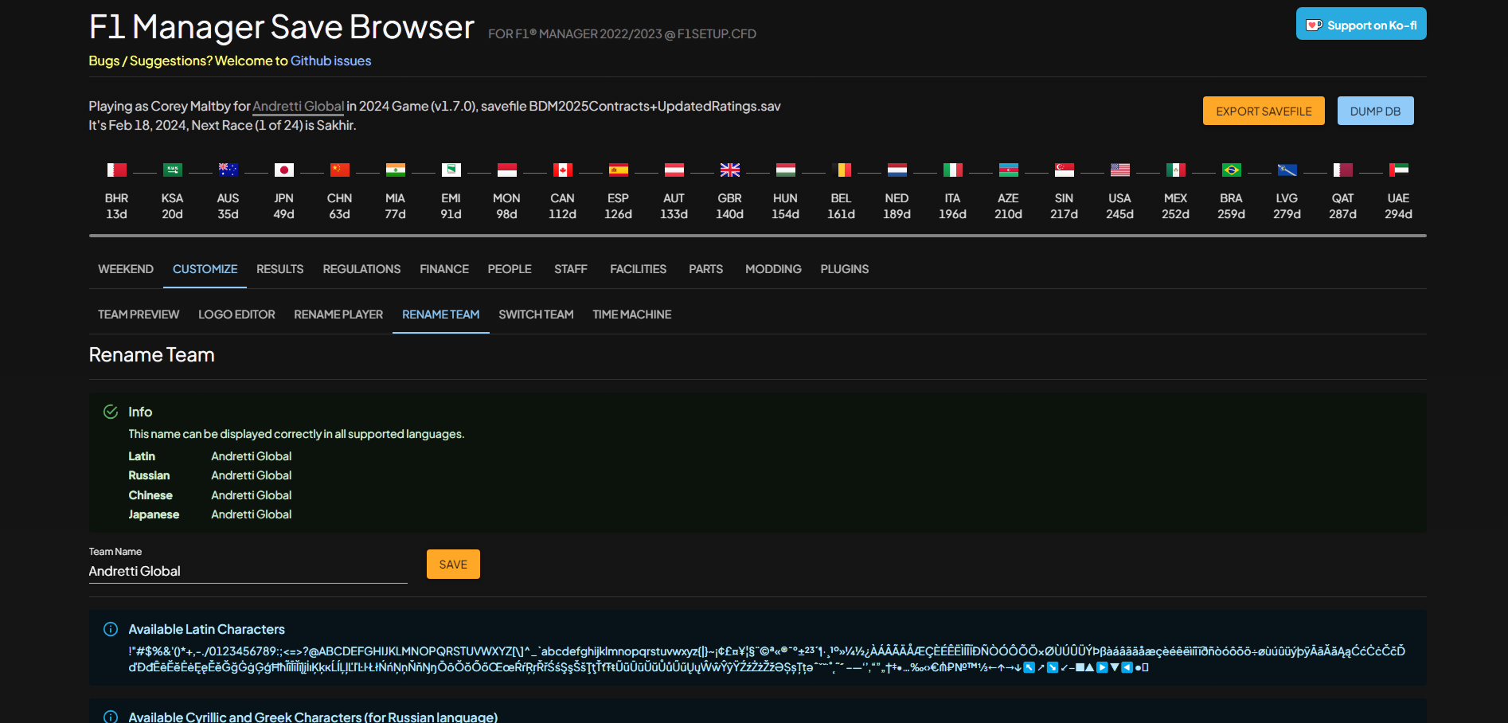This screenshot has height=723, width=1508.
Task: Click the Emilia Romagna EMI flag icon
Action: (x=451, y=170)
